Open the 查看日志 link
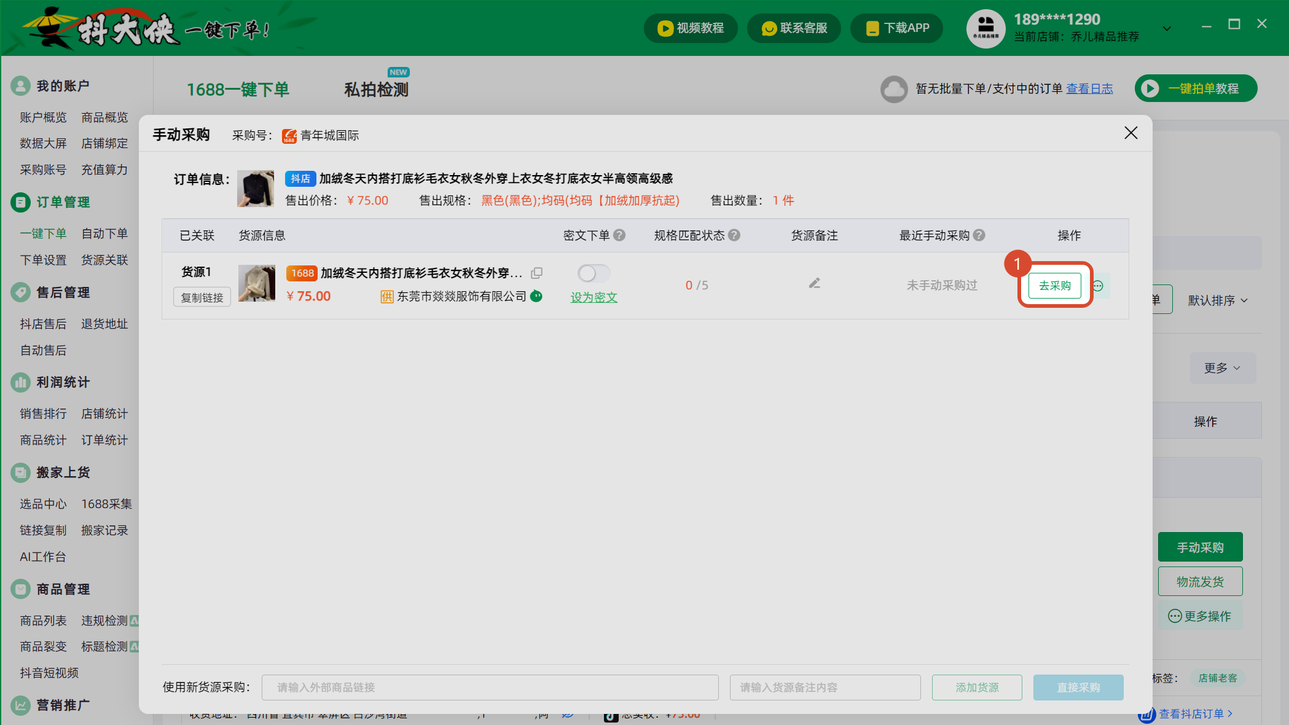 coord(1089,88)
